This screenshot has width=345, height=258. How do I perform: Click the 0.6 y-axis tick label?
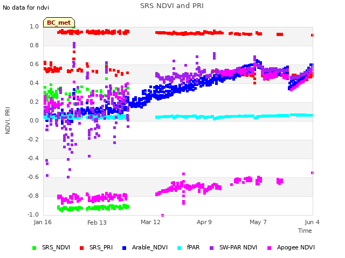coord(34,64)
